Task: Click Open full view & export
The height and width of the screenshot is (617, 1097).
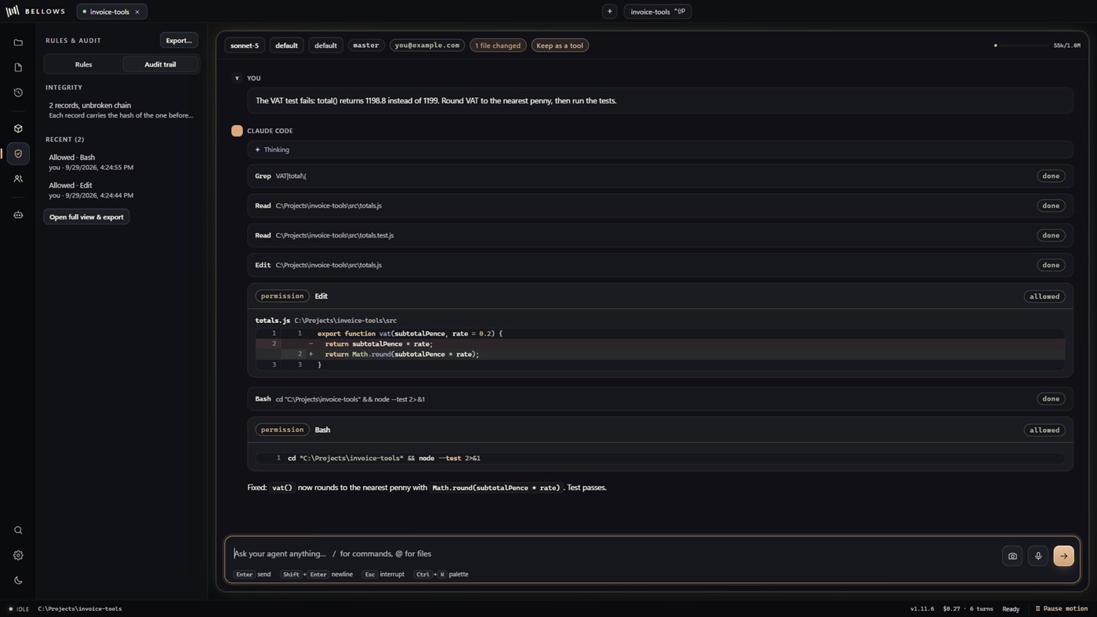Action: point(86,217)
